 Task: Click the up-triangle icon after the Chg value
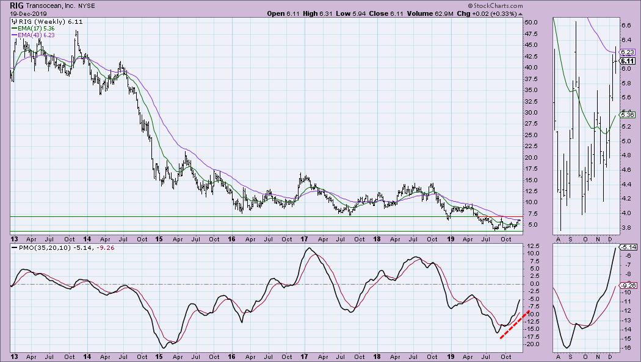520,14
